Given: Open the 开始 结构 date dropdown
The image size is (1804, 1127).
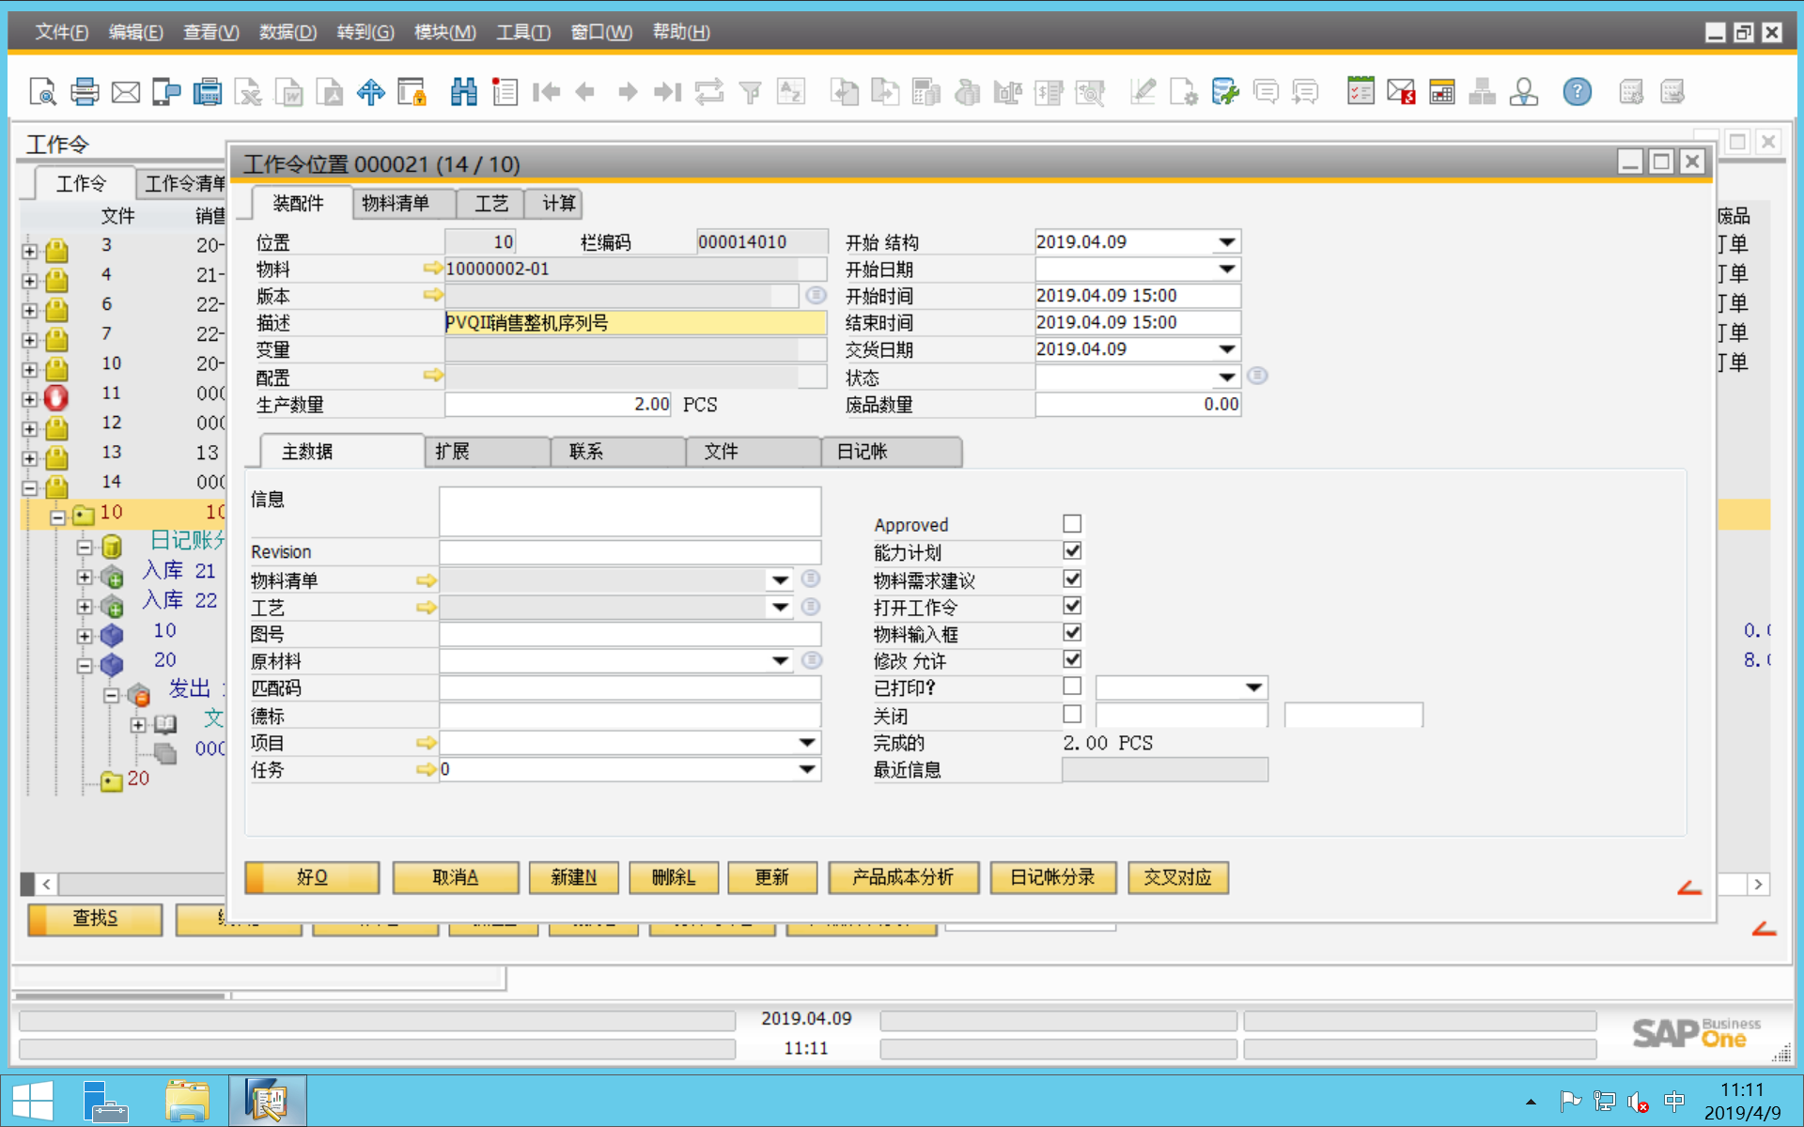Looking at the screenshot, I should 1227,242.
